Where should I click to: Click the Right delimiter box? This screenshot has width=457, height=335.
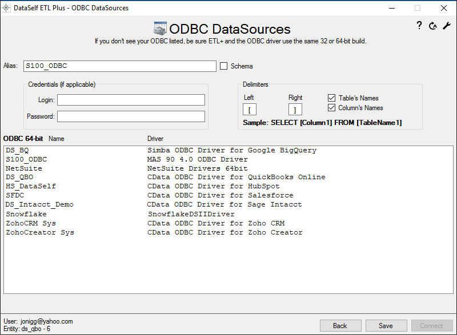click(x=295, y=110)
